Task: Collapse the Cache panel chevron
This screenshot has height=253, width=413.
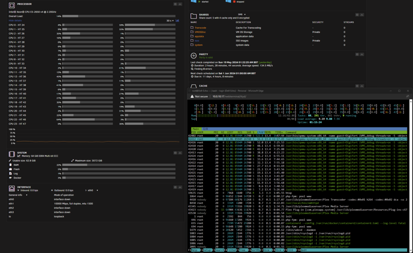Action: [x=362, y=86]
